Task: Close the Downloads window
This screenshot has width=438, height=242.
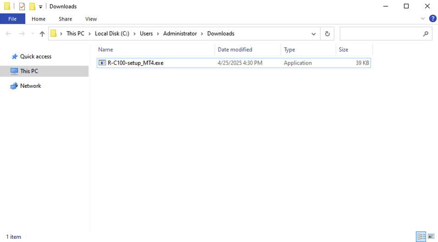Action: (427, 6)
